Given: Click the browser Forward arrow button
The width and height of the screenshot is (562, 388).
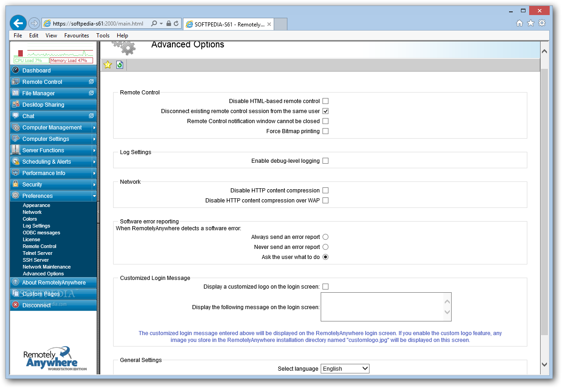Looking at the screenshot, I should (x=34, y=24).
